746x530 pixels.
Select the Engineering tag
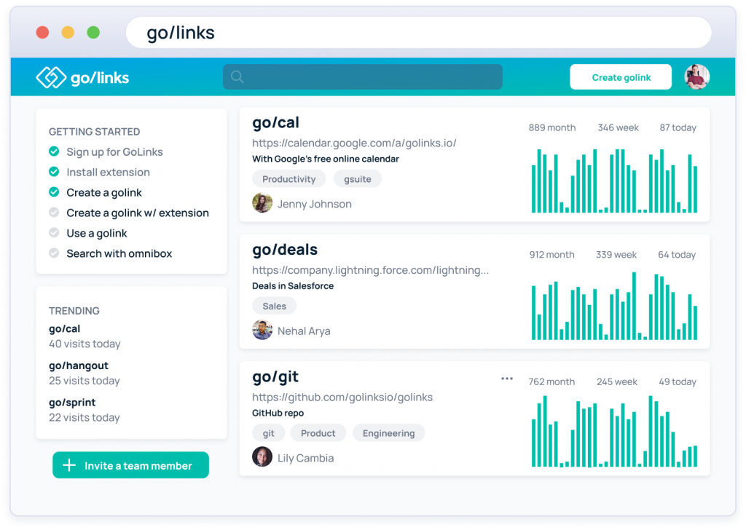pos(389,432)
